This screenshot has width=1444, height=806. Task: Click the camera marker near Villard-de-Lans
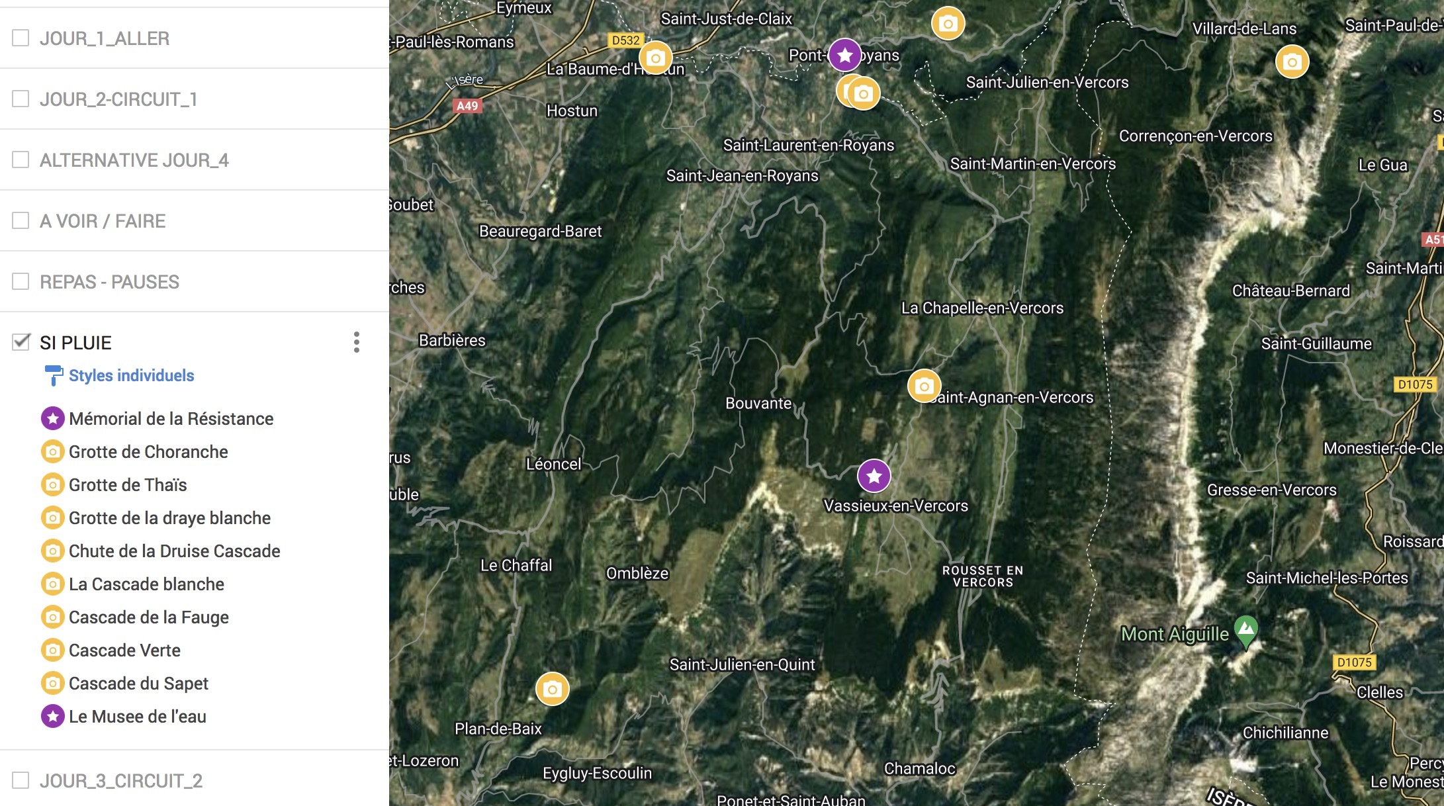pyautogui.click(x=1292, y=62)
